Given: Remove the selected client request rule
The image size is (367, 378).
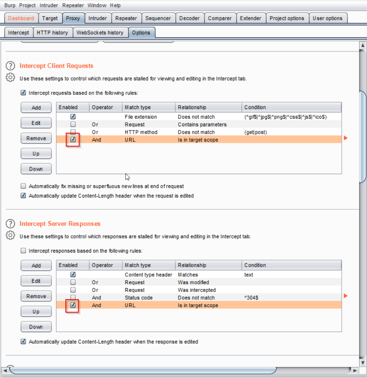Looking at the screenshot, I should pos(36,138).
